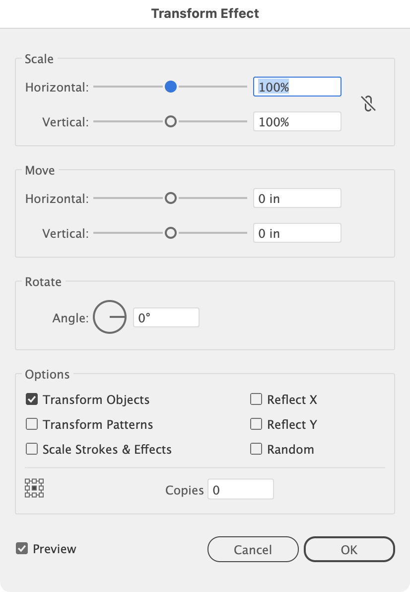This screenshot has height=592, width=410.
Task: Enable the Random checkbox
Action: point(256,449)
